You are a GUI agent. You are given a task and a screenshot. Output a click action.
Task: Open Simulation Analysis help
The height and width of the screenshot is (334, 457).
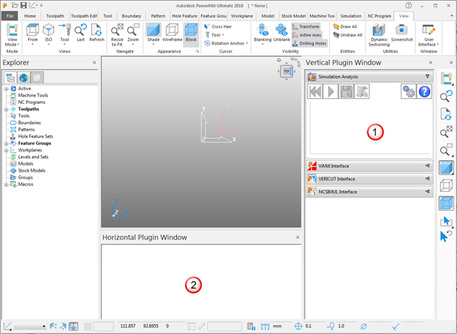click(425, 92)
